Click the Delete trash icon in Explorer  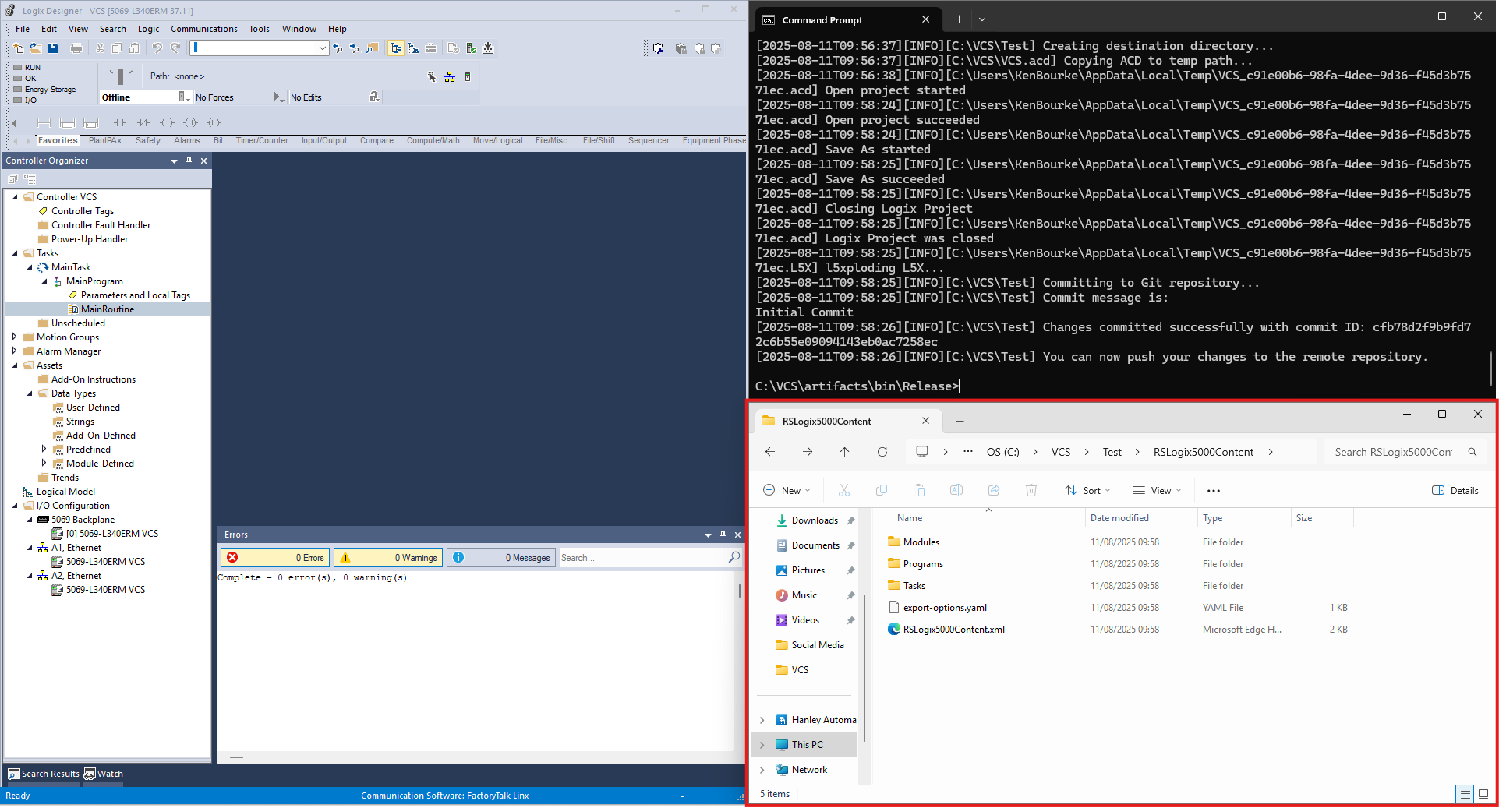click(1031, 490)
